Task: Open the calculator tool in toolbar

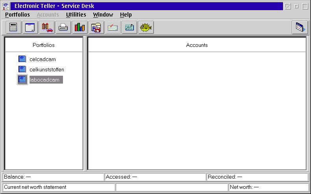Action: [13, 27]
